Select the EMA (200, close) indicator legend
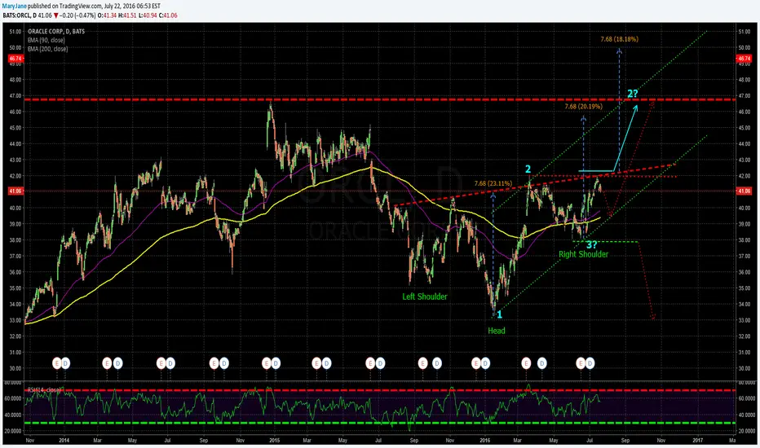The height and width of the screenshot is (448, 760). click(x=47, y=49)
